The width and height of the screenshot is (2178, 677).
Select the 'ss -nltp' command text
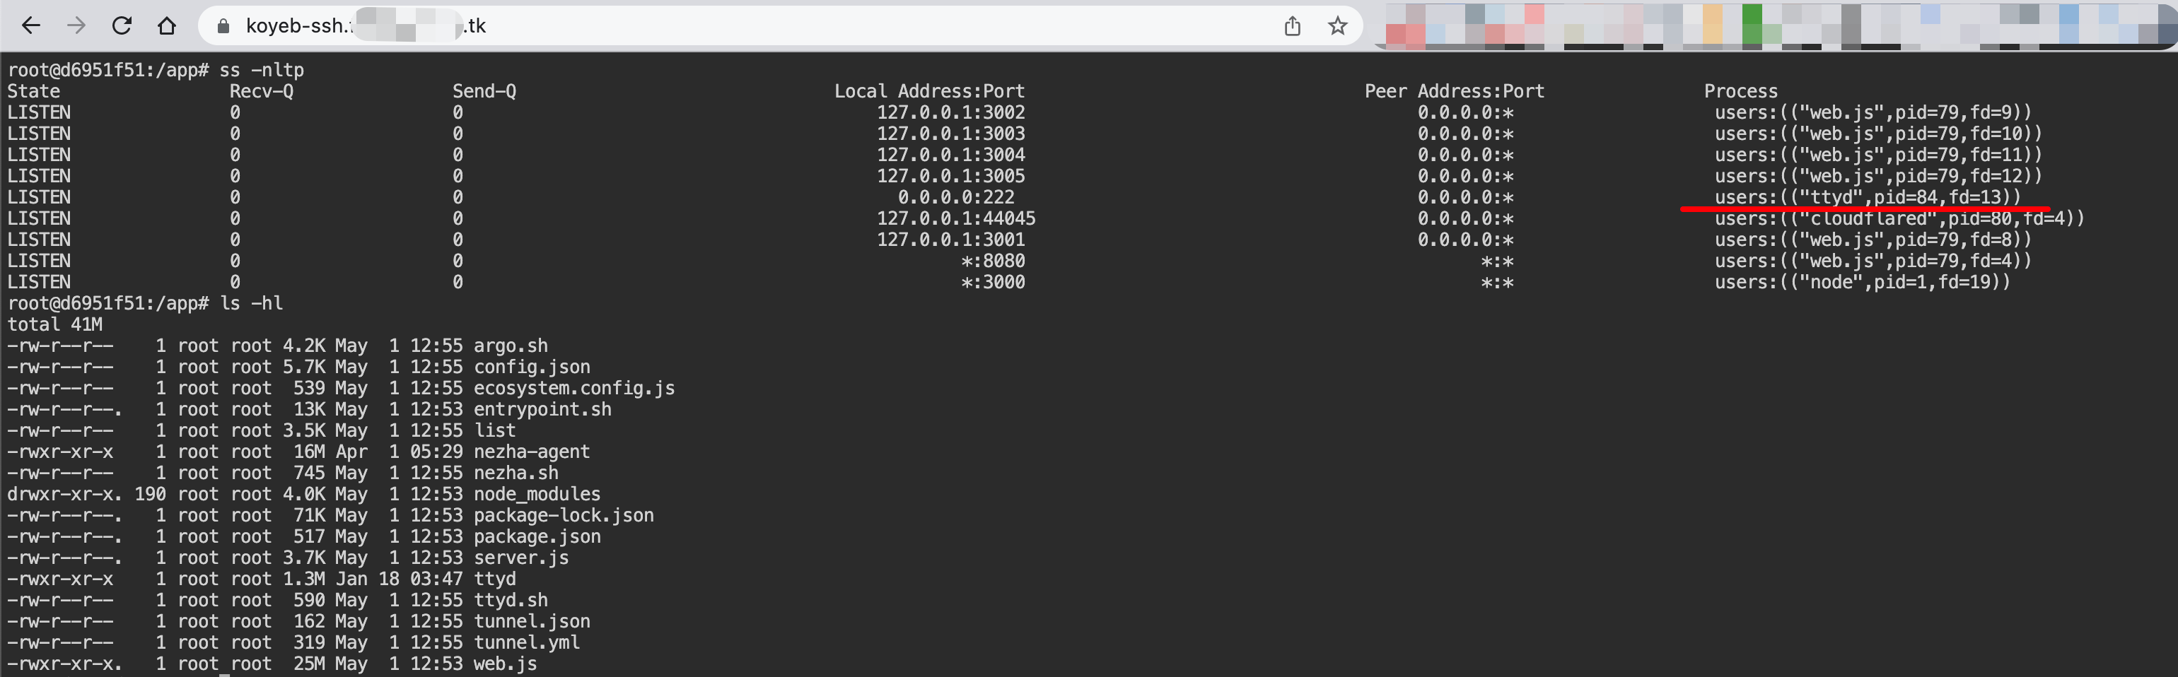tap(261, 70)
